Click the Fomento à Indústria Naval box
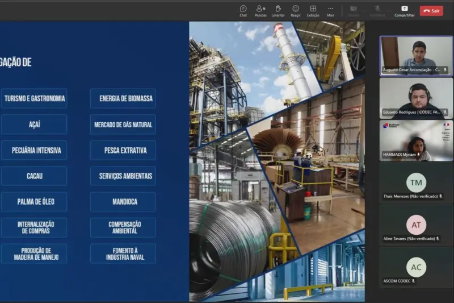This screenshot has height=303, width=454. 123,254
